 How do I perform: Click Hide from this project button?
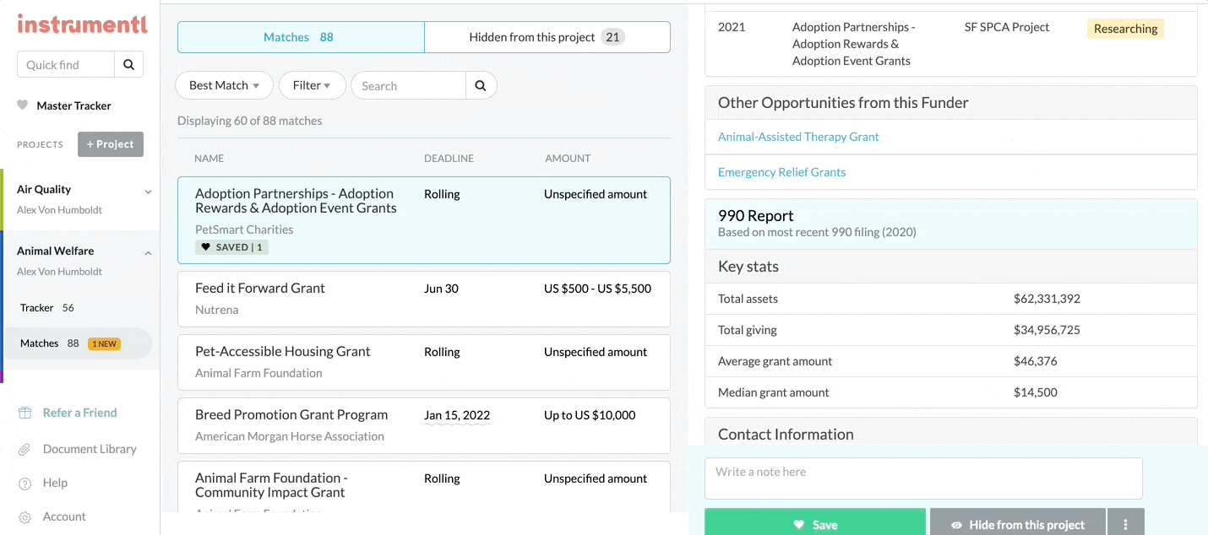pyautogui.click(x=1018, y=523)
